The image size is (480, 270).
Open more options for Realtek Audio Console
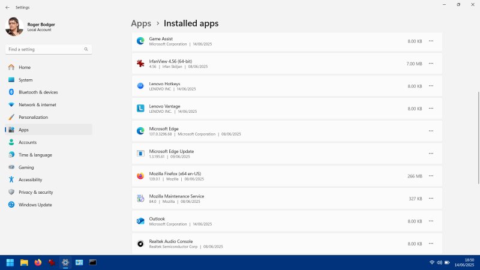431,244
